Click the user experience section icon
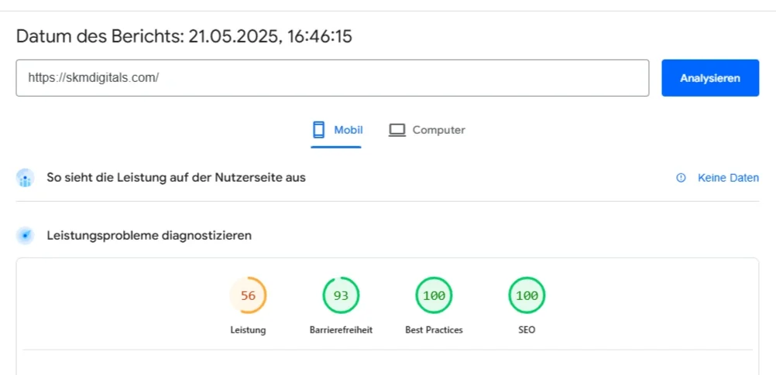This screenshot has width=776, height=375. click(x=26, y=178)
